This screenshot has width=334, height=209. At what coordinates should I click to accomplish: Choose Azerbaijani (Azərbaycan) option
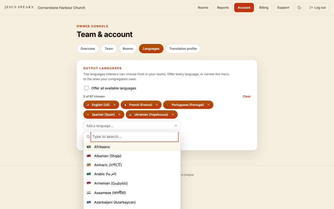132,202
